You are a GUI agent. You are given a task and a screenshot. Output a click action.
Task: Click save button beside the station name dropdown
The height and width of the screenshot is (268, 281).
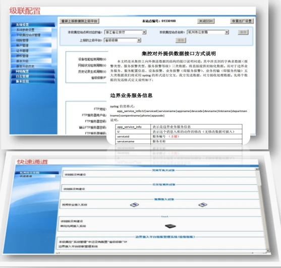[243, 32]
